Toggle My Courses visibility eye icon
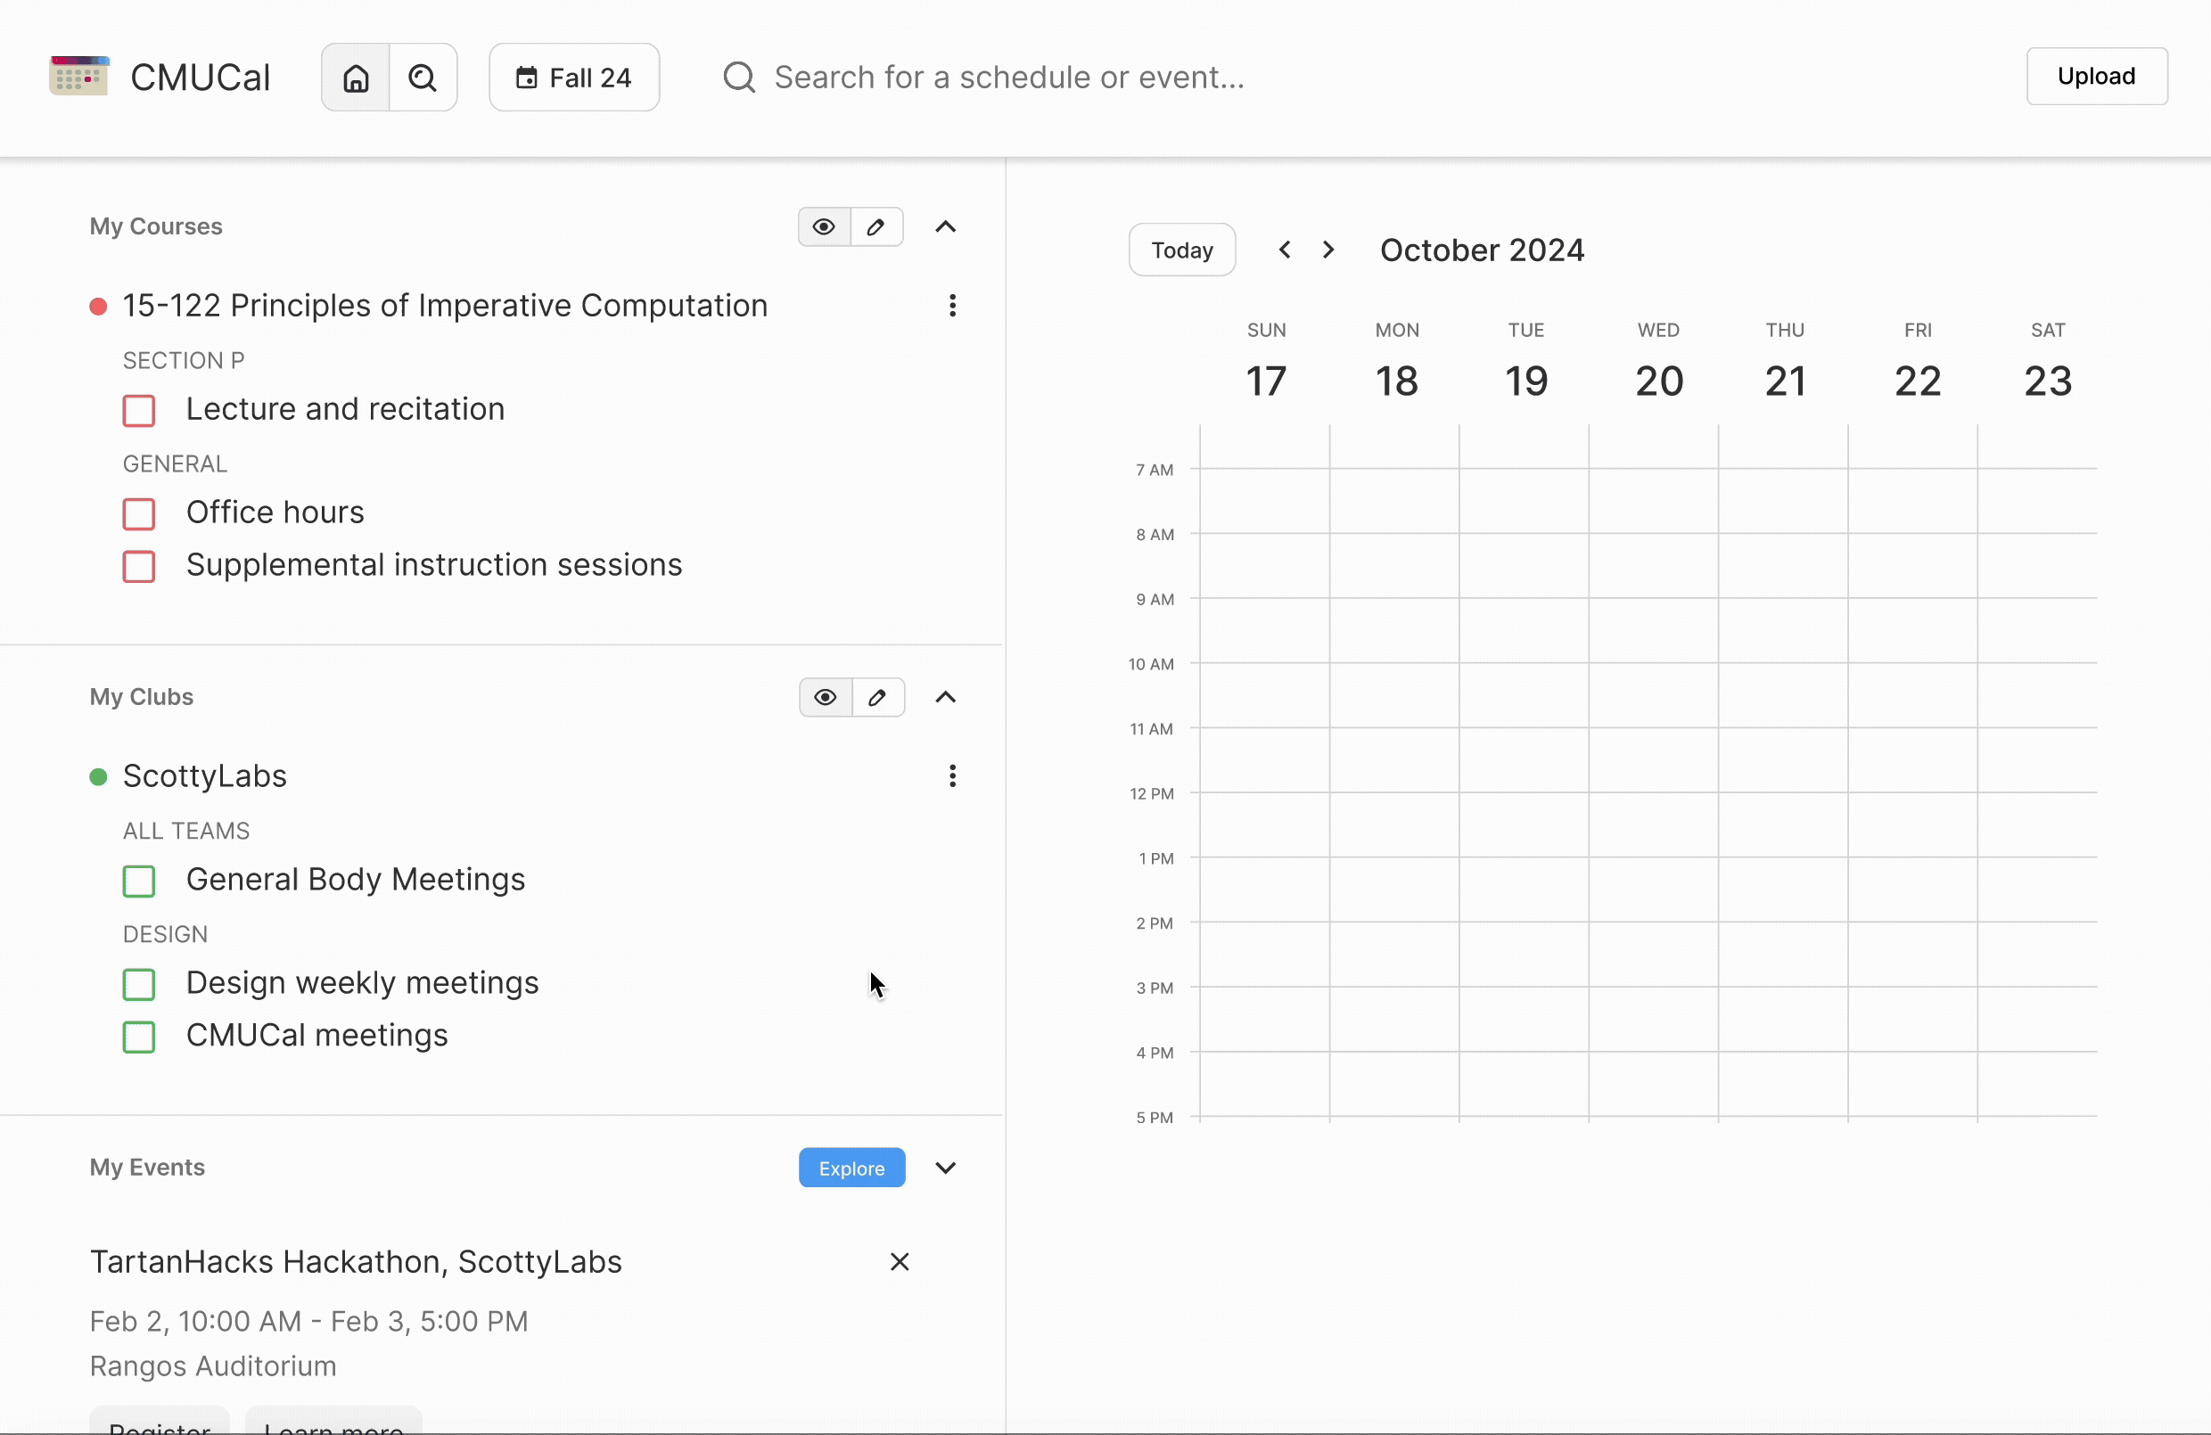 tap(824, 227)
